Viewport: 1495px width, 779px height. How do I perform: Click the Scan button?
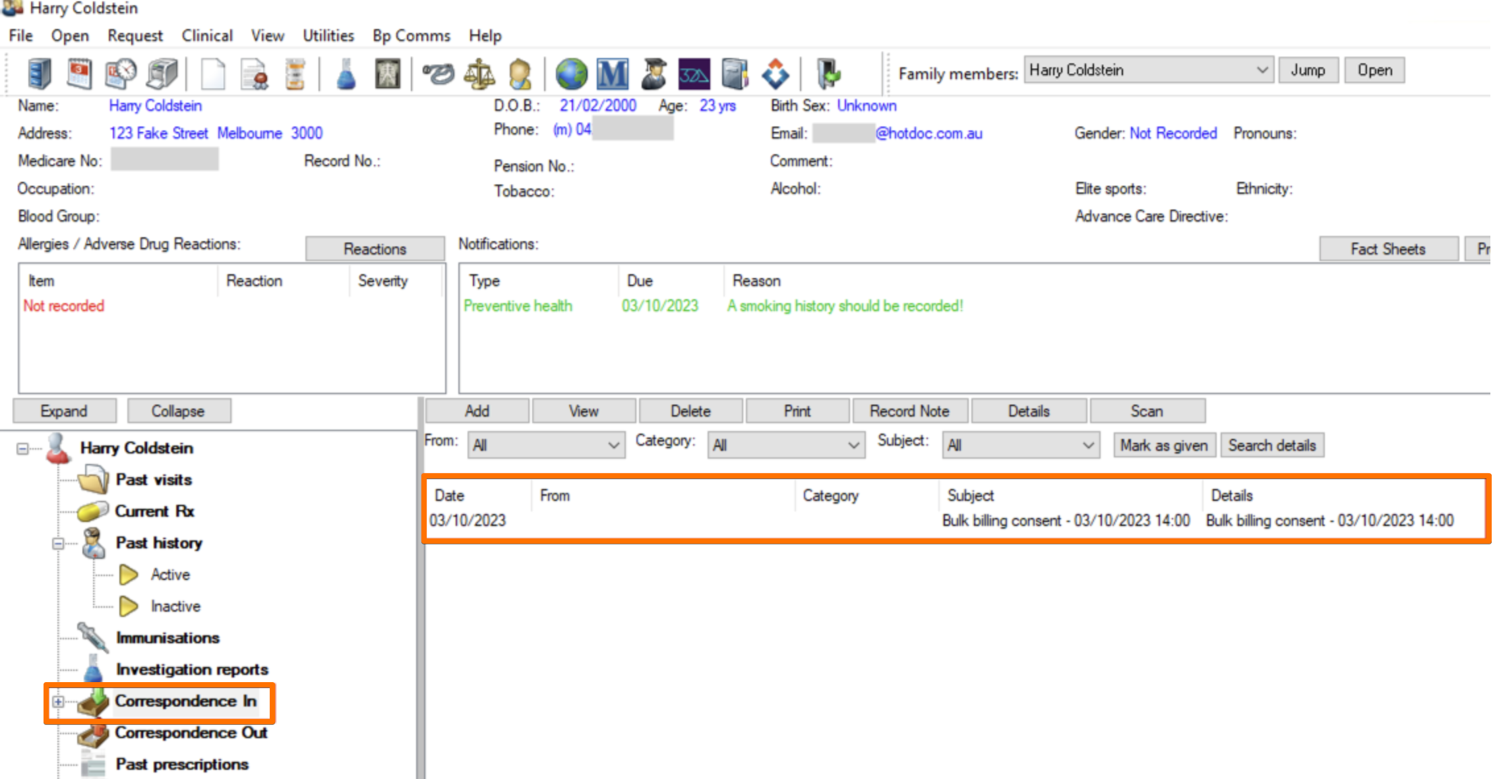pos(1147,411)
